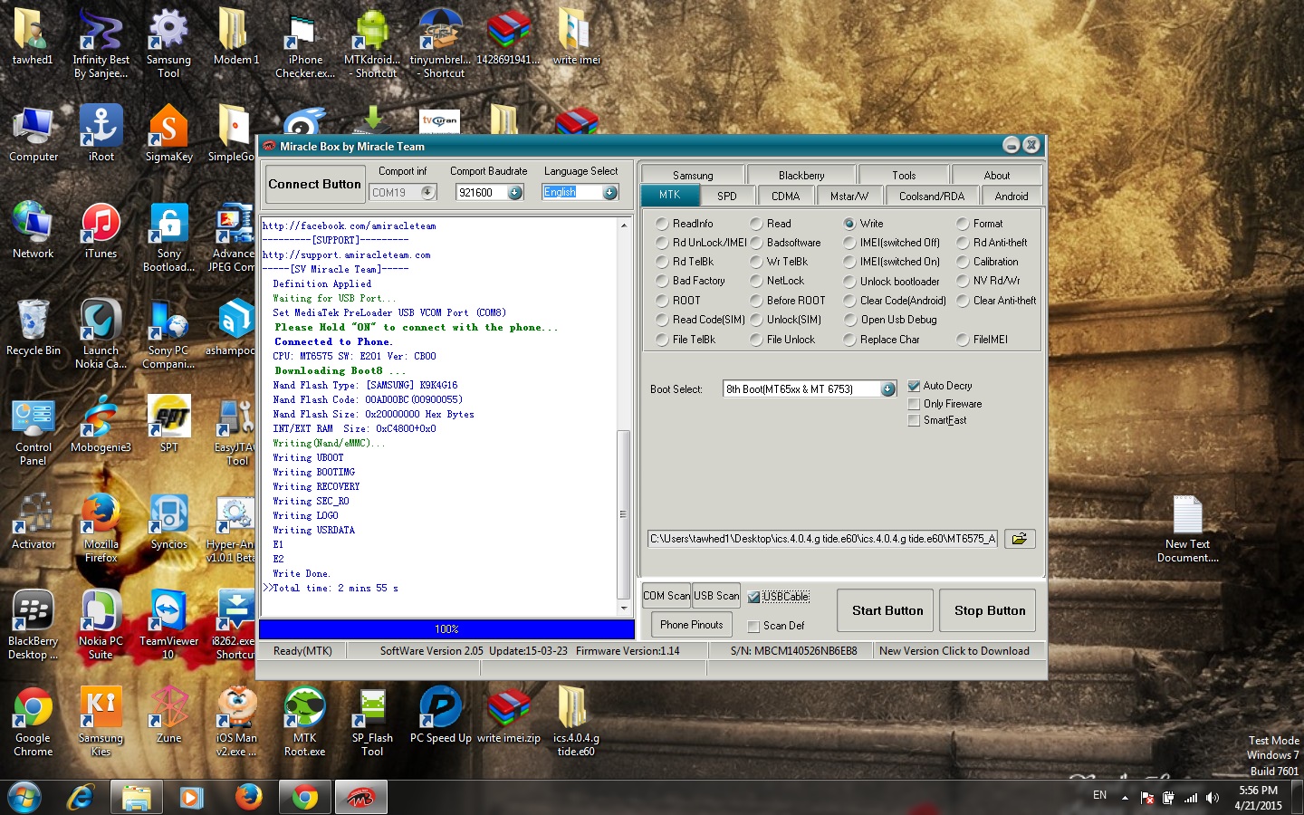Viewport: 1304px width, 815px height.
Task: Open the iRoot desktop icon
Action: [x=101, y=133]
